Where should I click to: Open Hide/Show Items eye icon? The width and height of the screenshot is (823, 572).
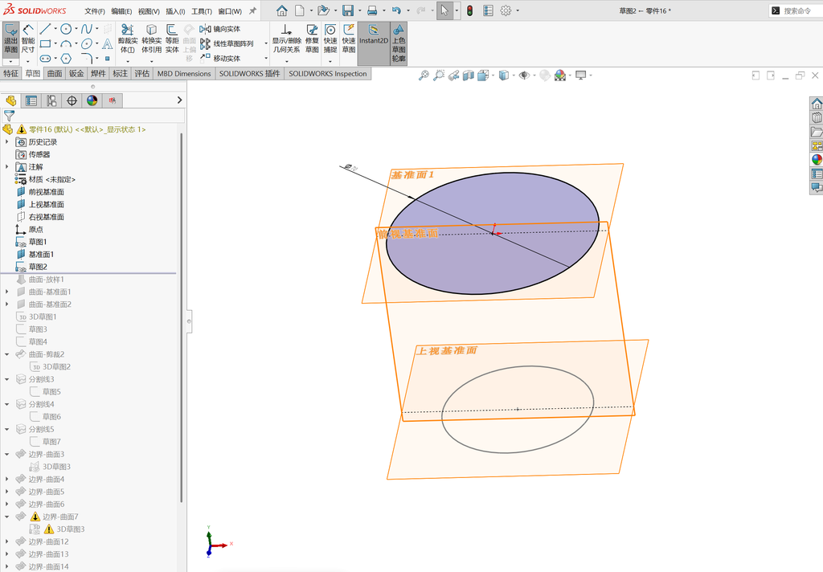pos(523,76)
